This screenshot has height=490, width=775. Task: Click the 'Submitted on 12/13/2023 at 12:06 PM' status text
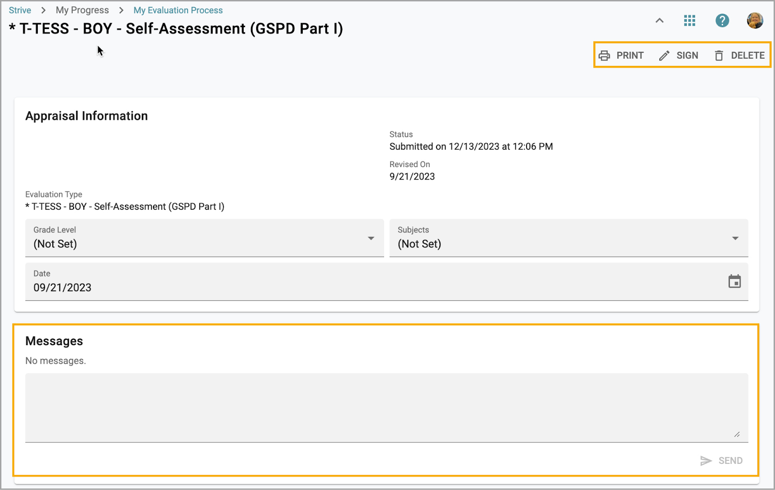pyautogui.click(x=471, y=146)
